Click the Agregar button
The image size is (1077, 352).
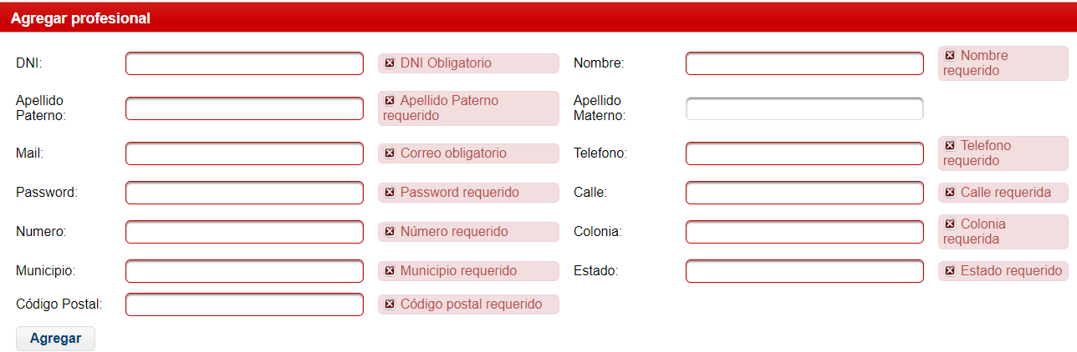point(55,339)
